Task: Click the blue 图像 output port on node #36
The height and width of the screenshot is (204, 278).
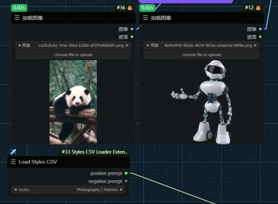Action: [132, 29]
